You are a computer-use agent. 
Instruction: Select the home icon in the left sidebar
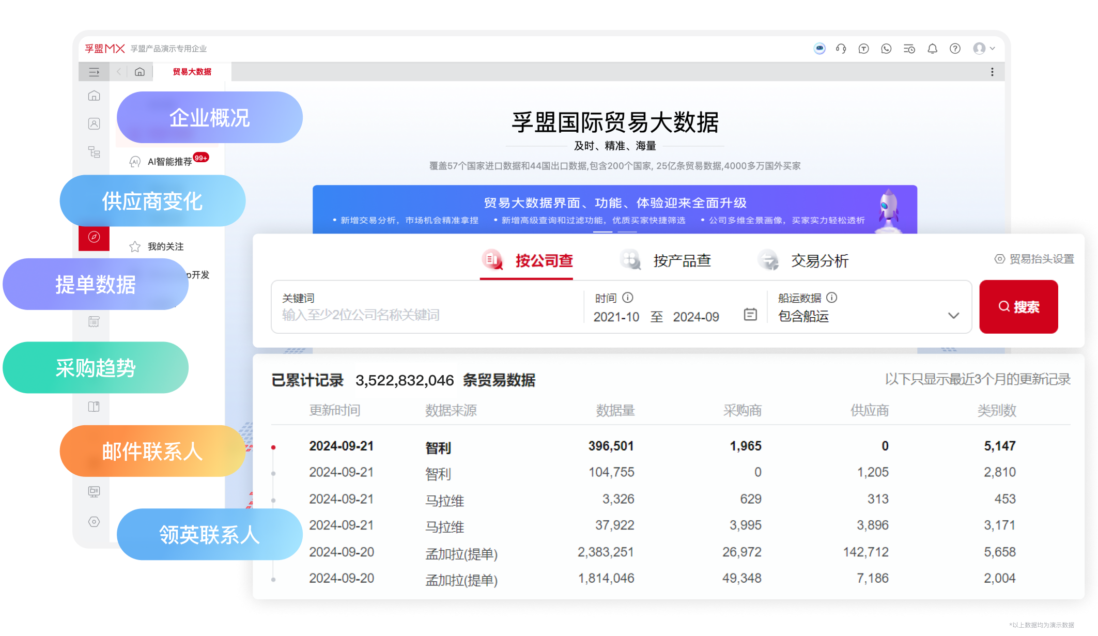click(x=94, y=95)
